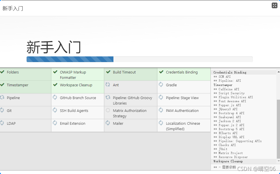Viewport: 280px width, 174px height.
Task: Click the Gradle plugin name
Action: click(x=171, y=85)
